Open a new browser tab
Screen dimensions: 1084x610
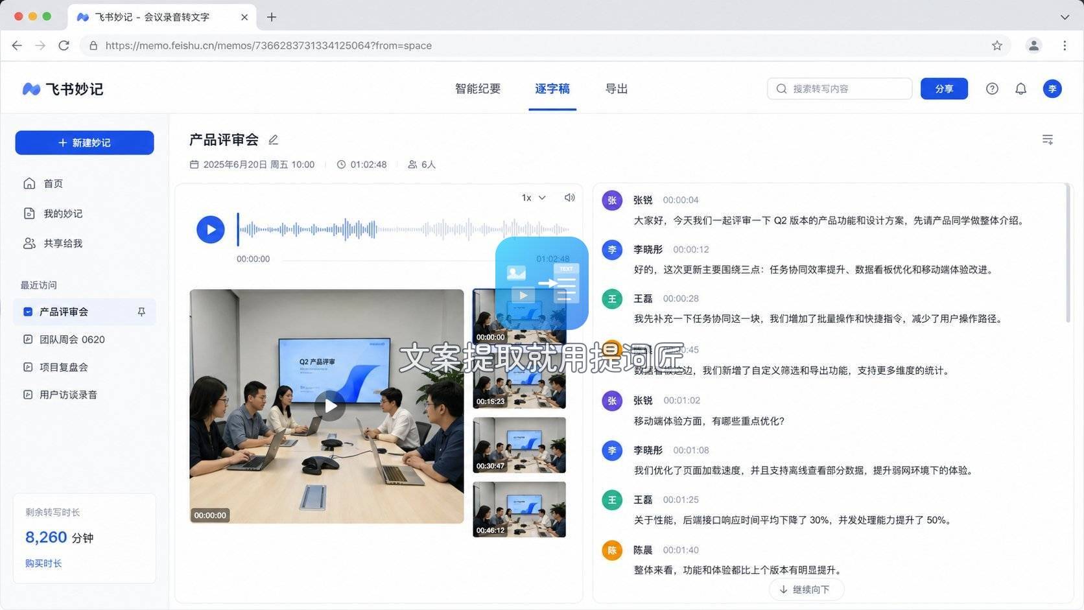272,17
